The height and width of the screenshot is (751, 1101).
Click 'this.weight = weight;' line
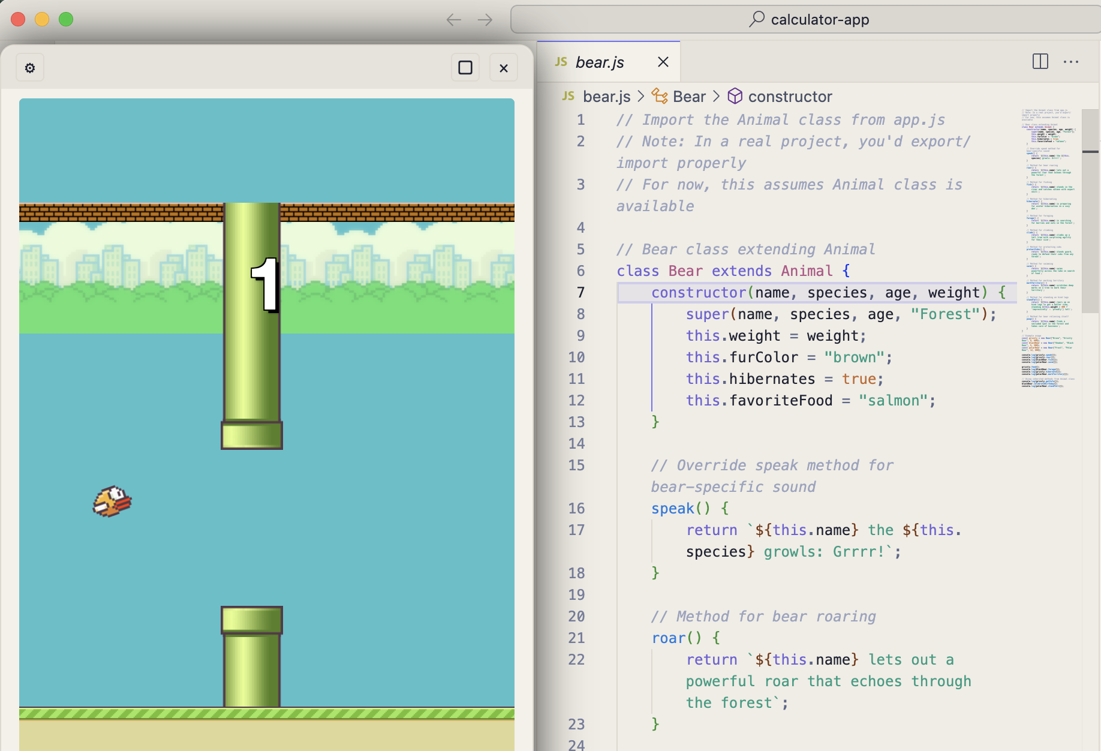pyautogui.click(x=776, y=335)
